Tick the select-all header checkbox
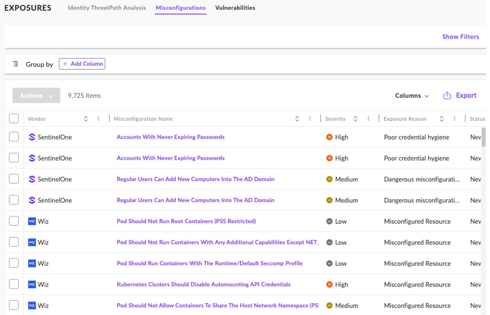Image resolution: width=490 pixels, height=315 pixels. pos(14,118)
